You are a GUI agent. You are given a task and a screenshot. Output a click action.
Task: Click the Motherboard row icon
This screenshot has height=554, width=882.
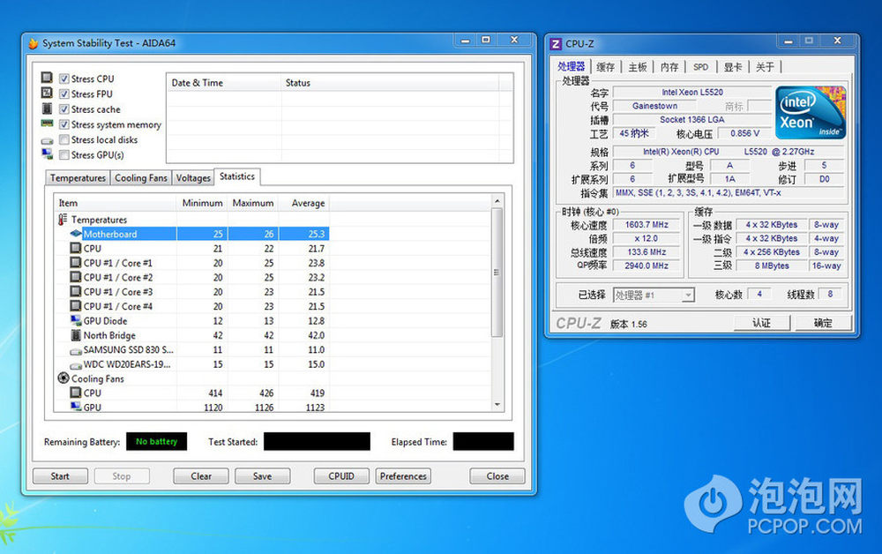[x=76, y=234]
